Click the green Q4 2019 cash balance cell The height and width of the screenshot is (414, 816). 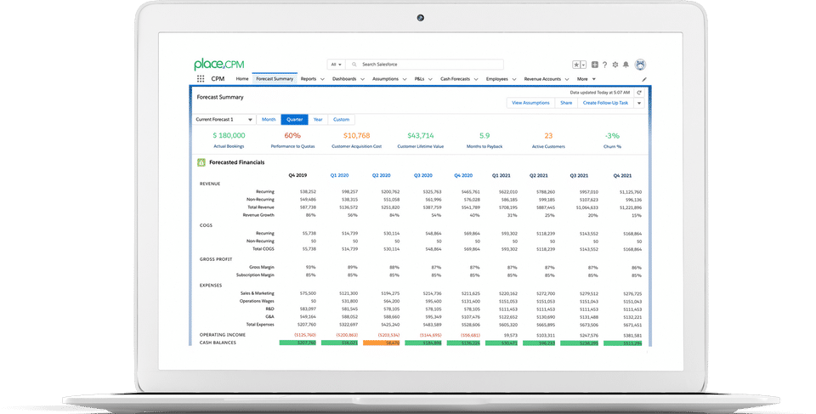tap(297, 343)
